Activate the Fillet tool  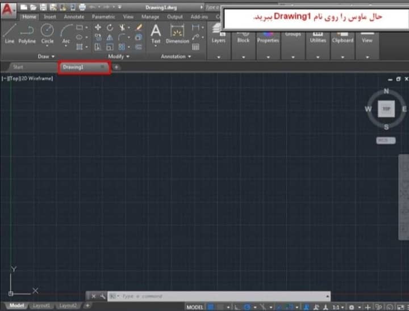(122, 37)
